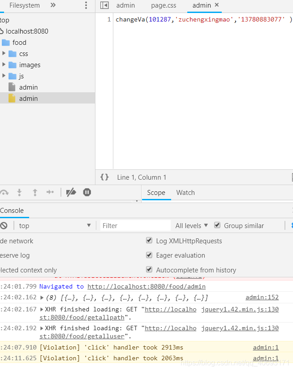This screenshot has height=371, width=293.
Task: Open the localhost:8080/food/admin navigated link
Action: [146, 286]
